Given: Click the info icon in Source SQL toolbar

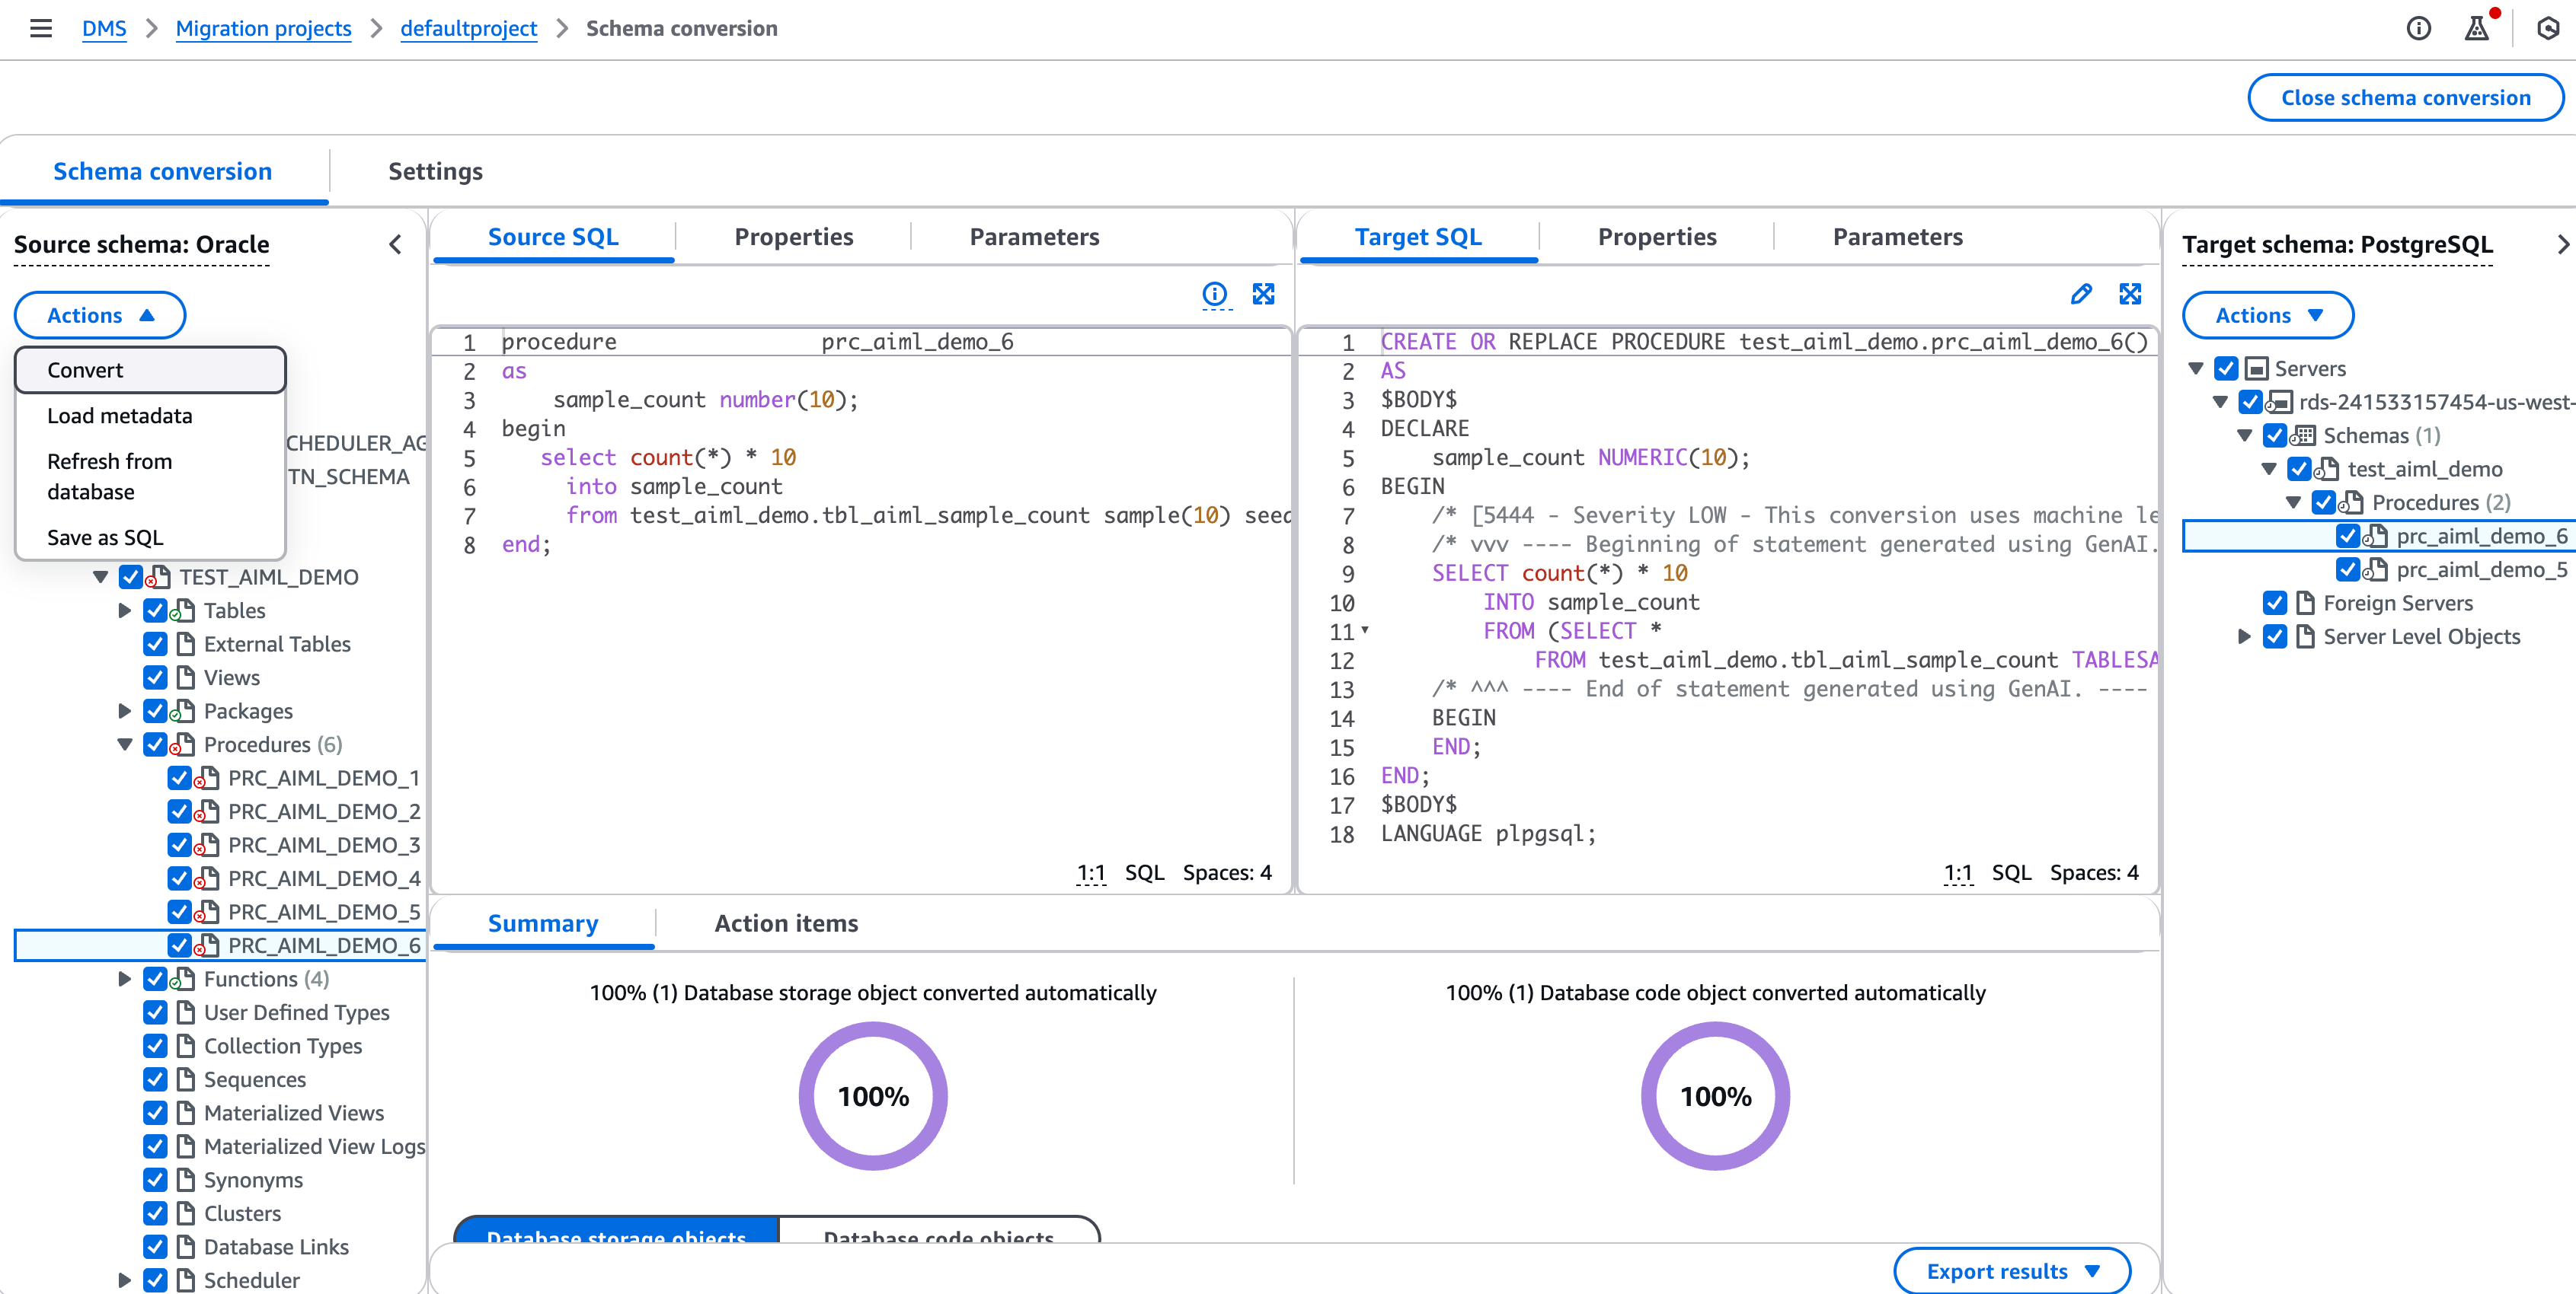Looking at the screenshot, I should tap(1214, 294).
